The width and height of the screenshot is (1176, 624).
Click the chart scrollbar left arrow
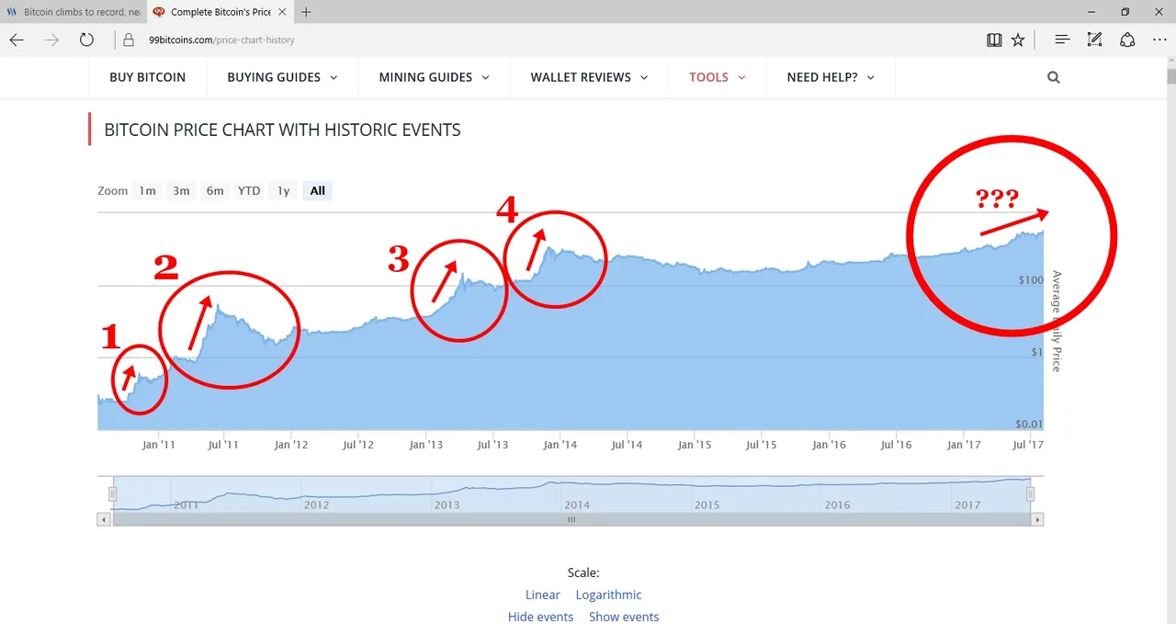coord(104,519)
